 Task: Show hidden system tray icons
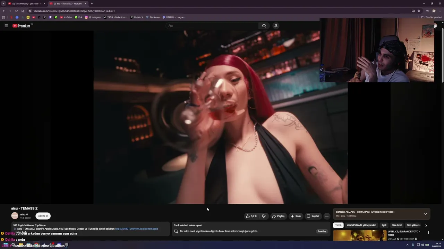pos(407,245)
